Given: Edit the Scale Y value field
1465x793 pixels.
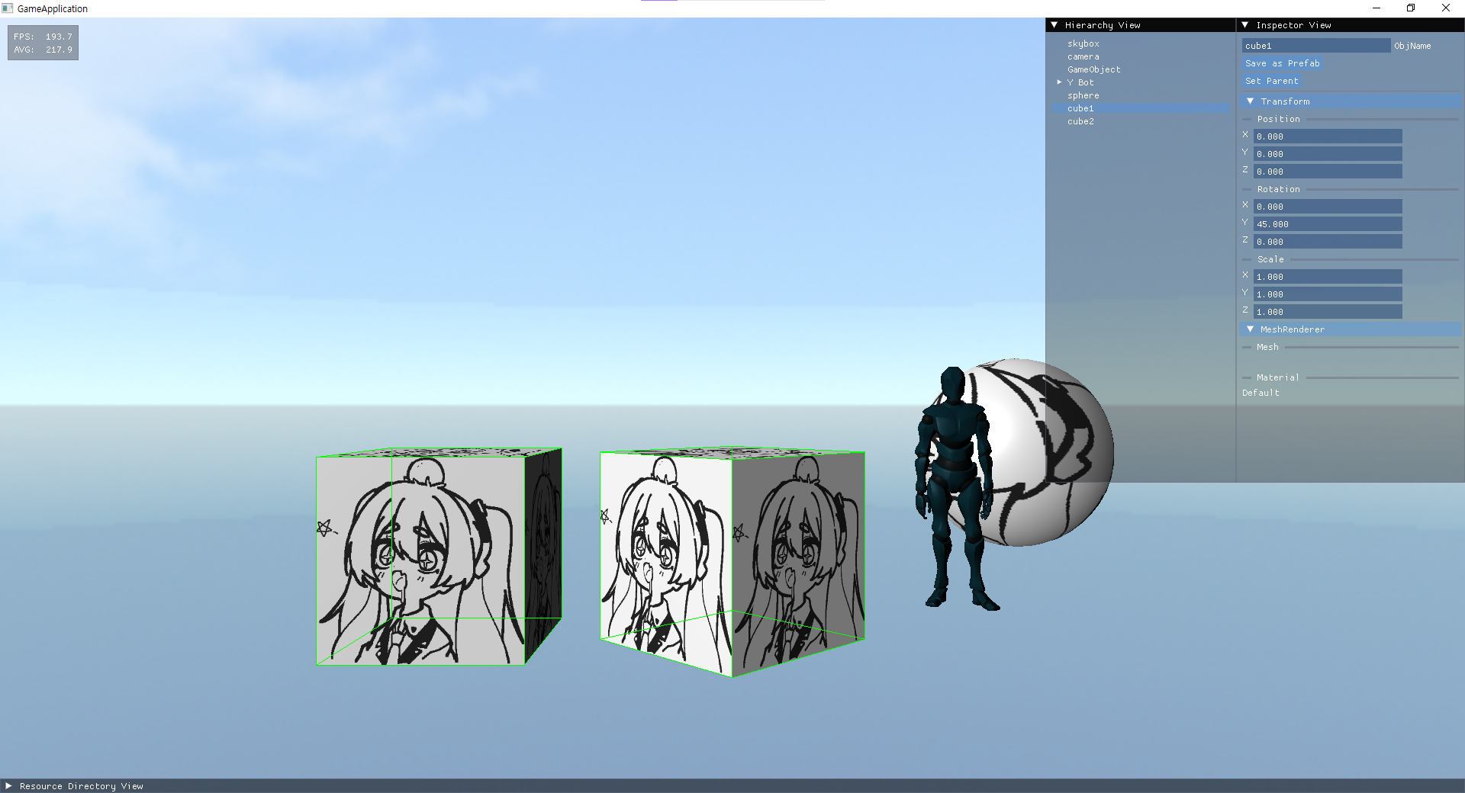Looking at the screenshot, I should tap(1328, 294).
